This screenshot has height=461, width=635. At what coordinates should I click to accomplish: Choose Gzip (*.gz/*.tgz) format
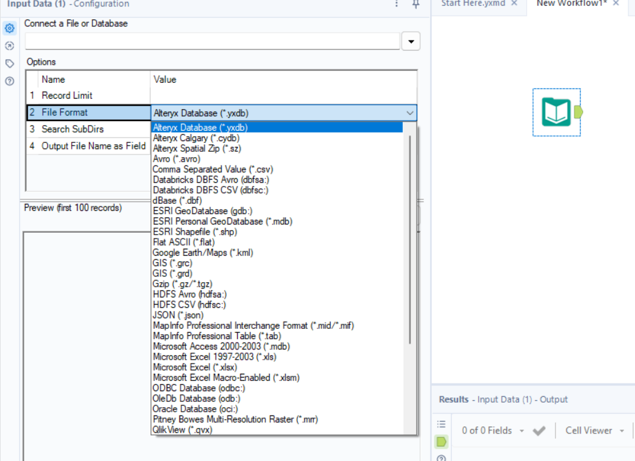(277, 284)
